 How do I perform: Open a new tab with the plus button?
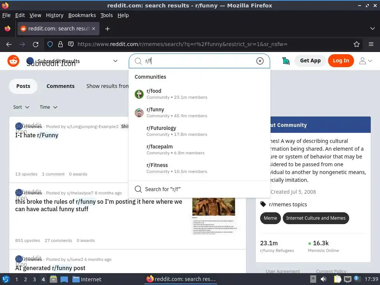107,29
